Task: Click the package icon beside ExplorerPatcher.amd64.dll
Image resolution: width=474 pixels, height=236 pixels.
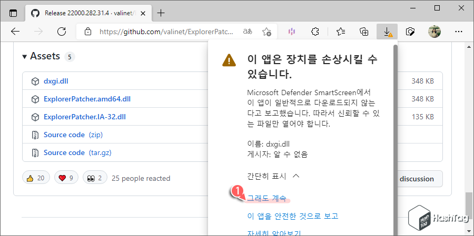Action: [x=35, y=99]
